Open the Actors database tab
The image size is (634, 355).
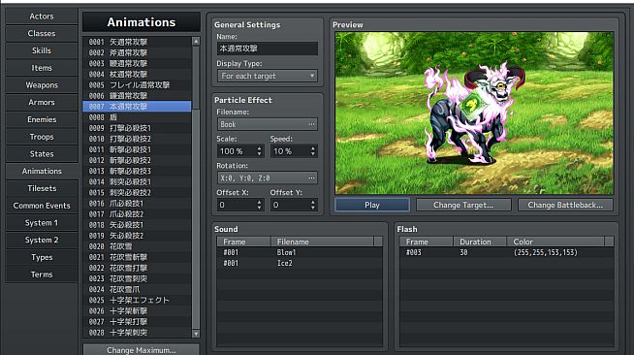[42, 16]
